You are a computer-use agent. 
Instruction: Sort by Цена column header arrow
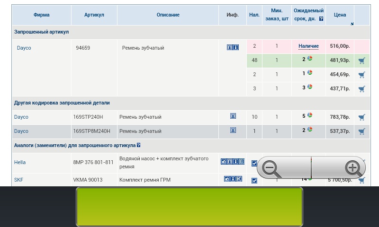coord(352,24)
